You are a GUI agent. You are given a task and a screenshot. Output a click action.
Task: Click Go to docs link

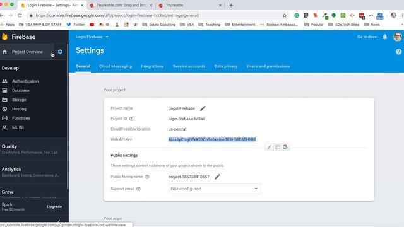click(x=367, y=37)
